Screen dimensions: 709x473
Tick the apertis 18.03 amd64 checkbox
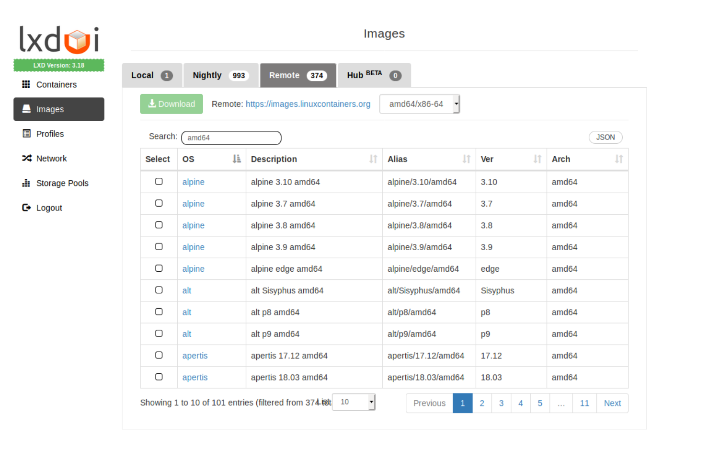point(159,377)
